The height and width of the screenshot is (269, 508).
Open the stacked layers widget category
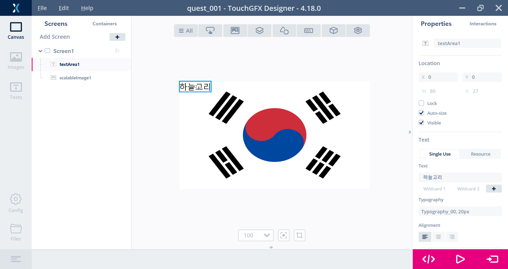coord(358,31)
